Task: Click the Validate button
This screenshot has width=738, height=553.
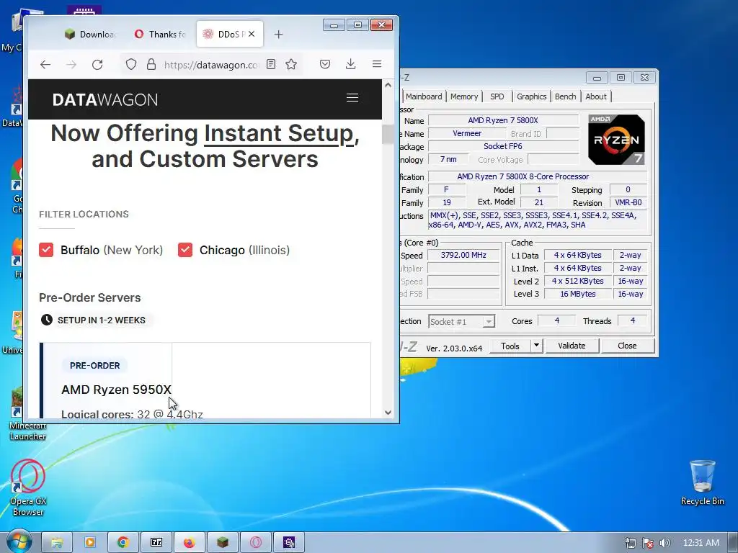Action: [572, 346]
